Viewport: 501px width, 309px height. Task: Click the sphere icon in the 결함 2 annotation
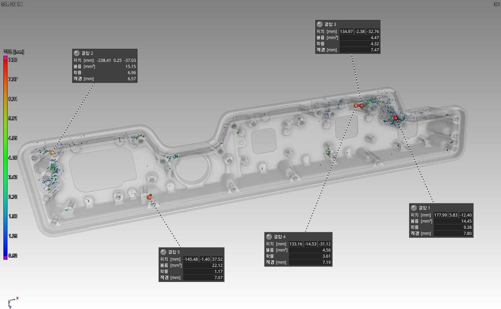point(76,53)
